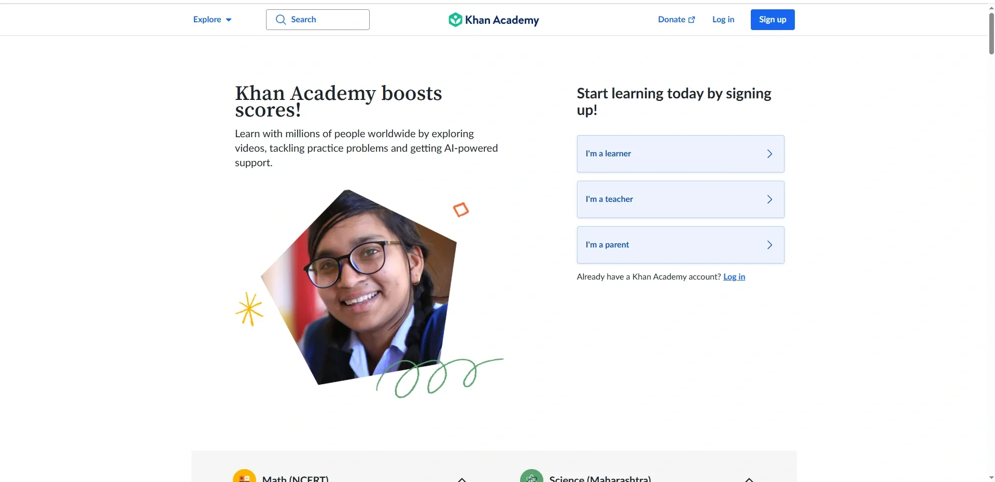Click the arrow on the parent card

pyautogui.click(x=769, y=244)
